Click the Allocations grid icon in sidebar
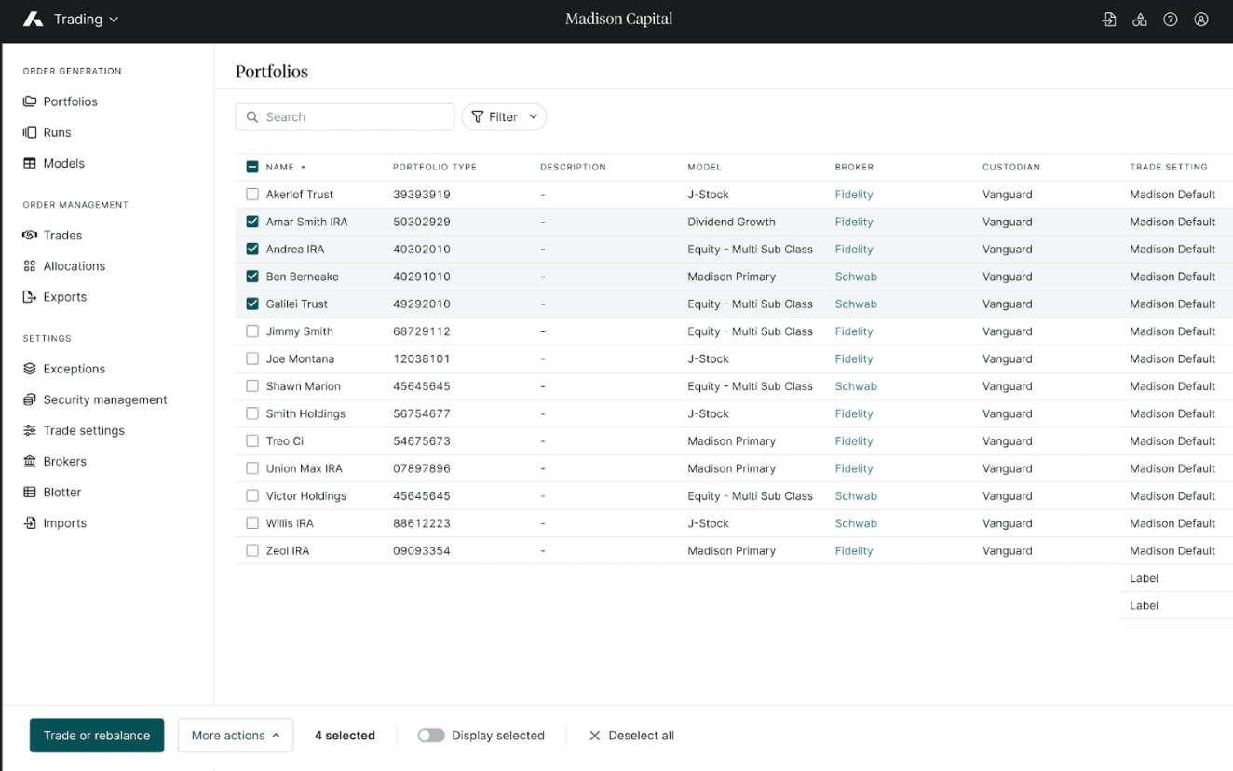The image size is (1233, 771). point(30,266)
